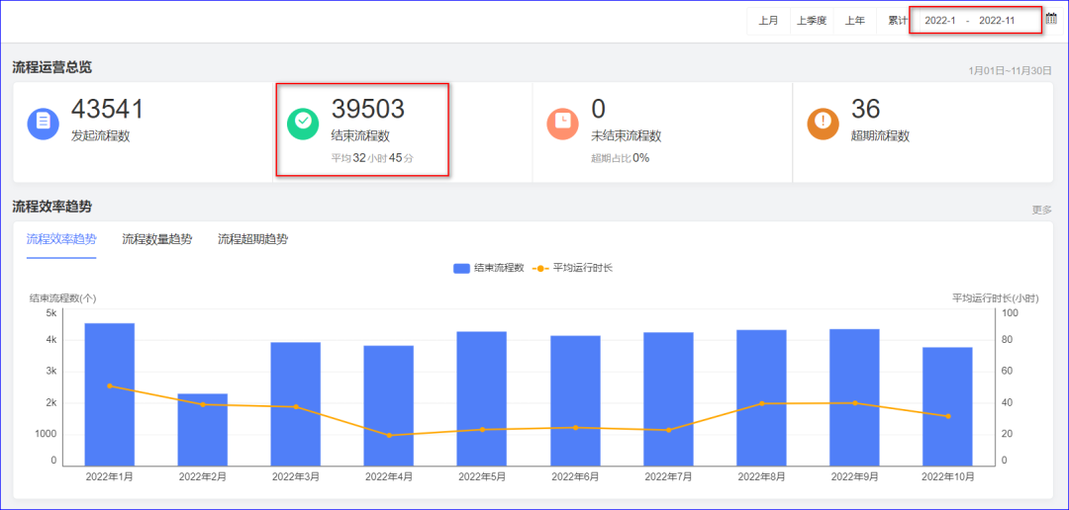Image resolution: width=1069 pixels, height=510 pixels.
Task: Select the 上月 time filter
Action: pyautogui.click(x=768, y=21)
